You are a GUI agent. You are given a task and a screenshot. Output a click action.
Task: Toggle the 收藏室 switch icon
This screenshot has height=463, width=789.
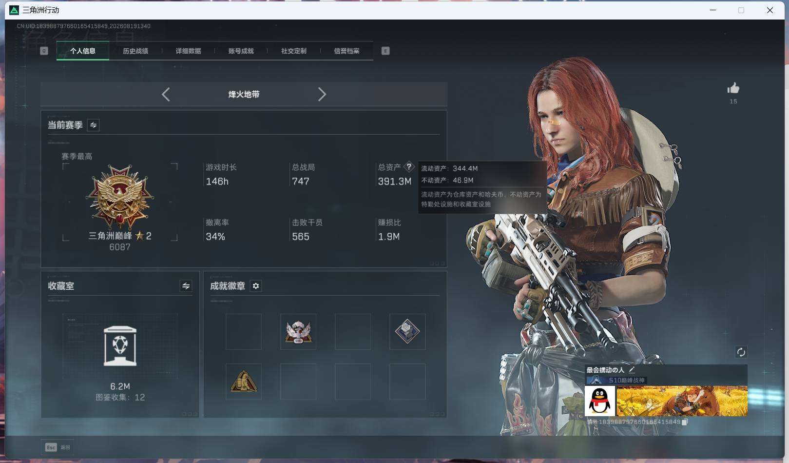(x=186, y=286)
